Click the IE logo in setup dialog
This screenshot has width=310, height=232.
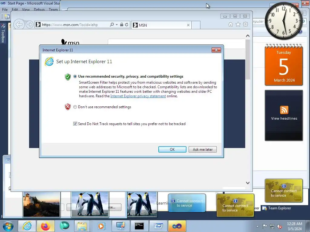click(49, 61)
